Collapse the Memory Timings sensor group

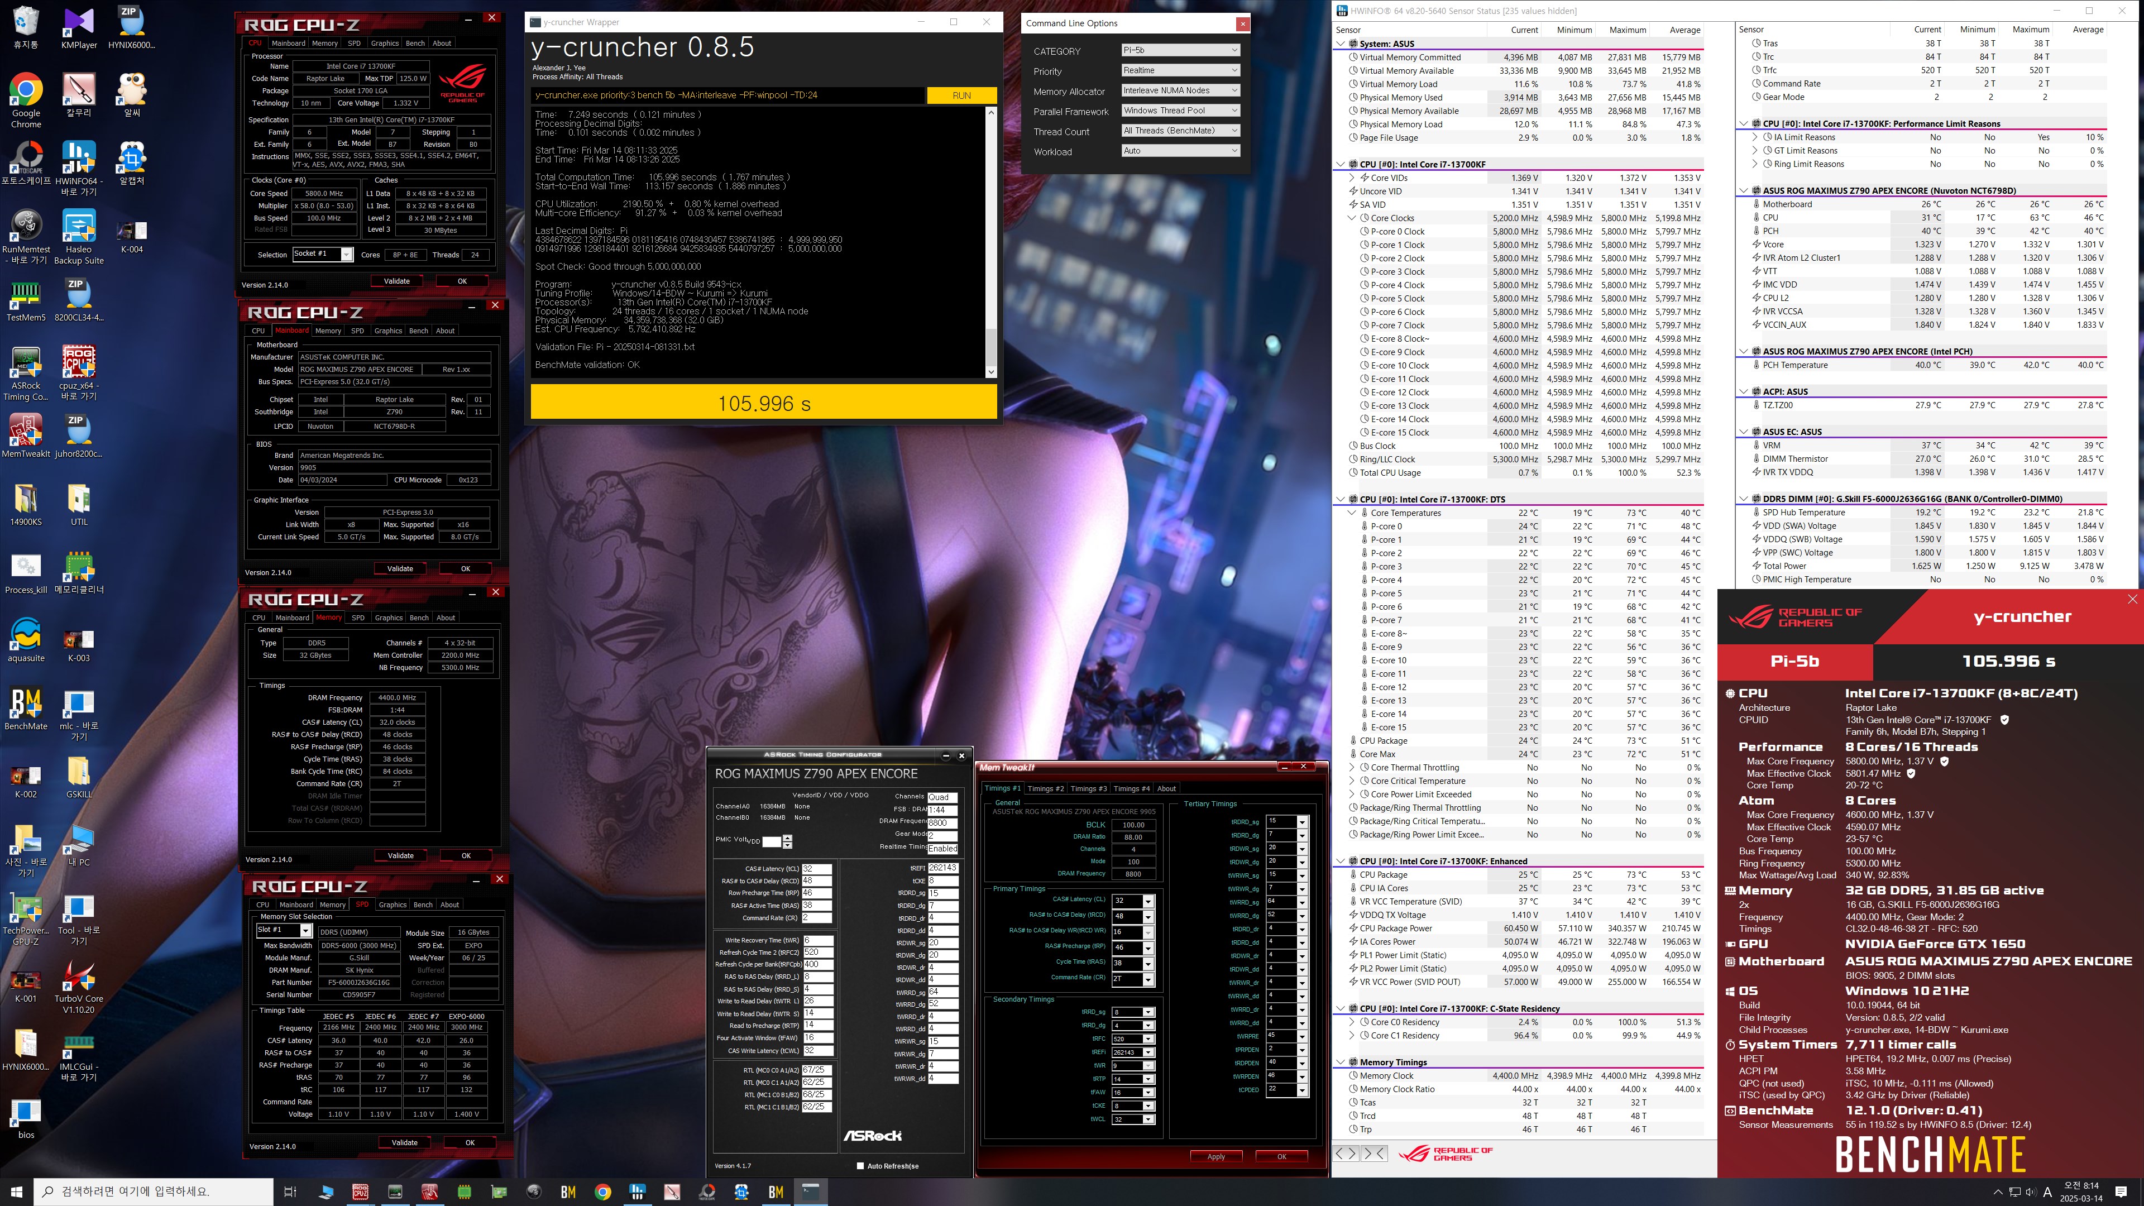[x=1341, y=1062]
